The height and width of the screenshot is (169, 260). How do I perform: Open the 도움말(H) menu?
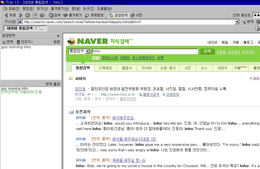tap(104, 8)
